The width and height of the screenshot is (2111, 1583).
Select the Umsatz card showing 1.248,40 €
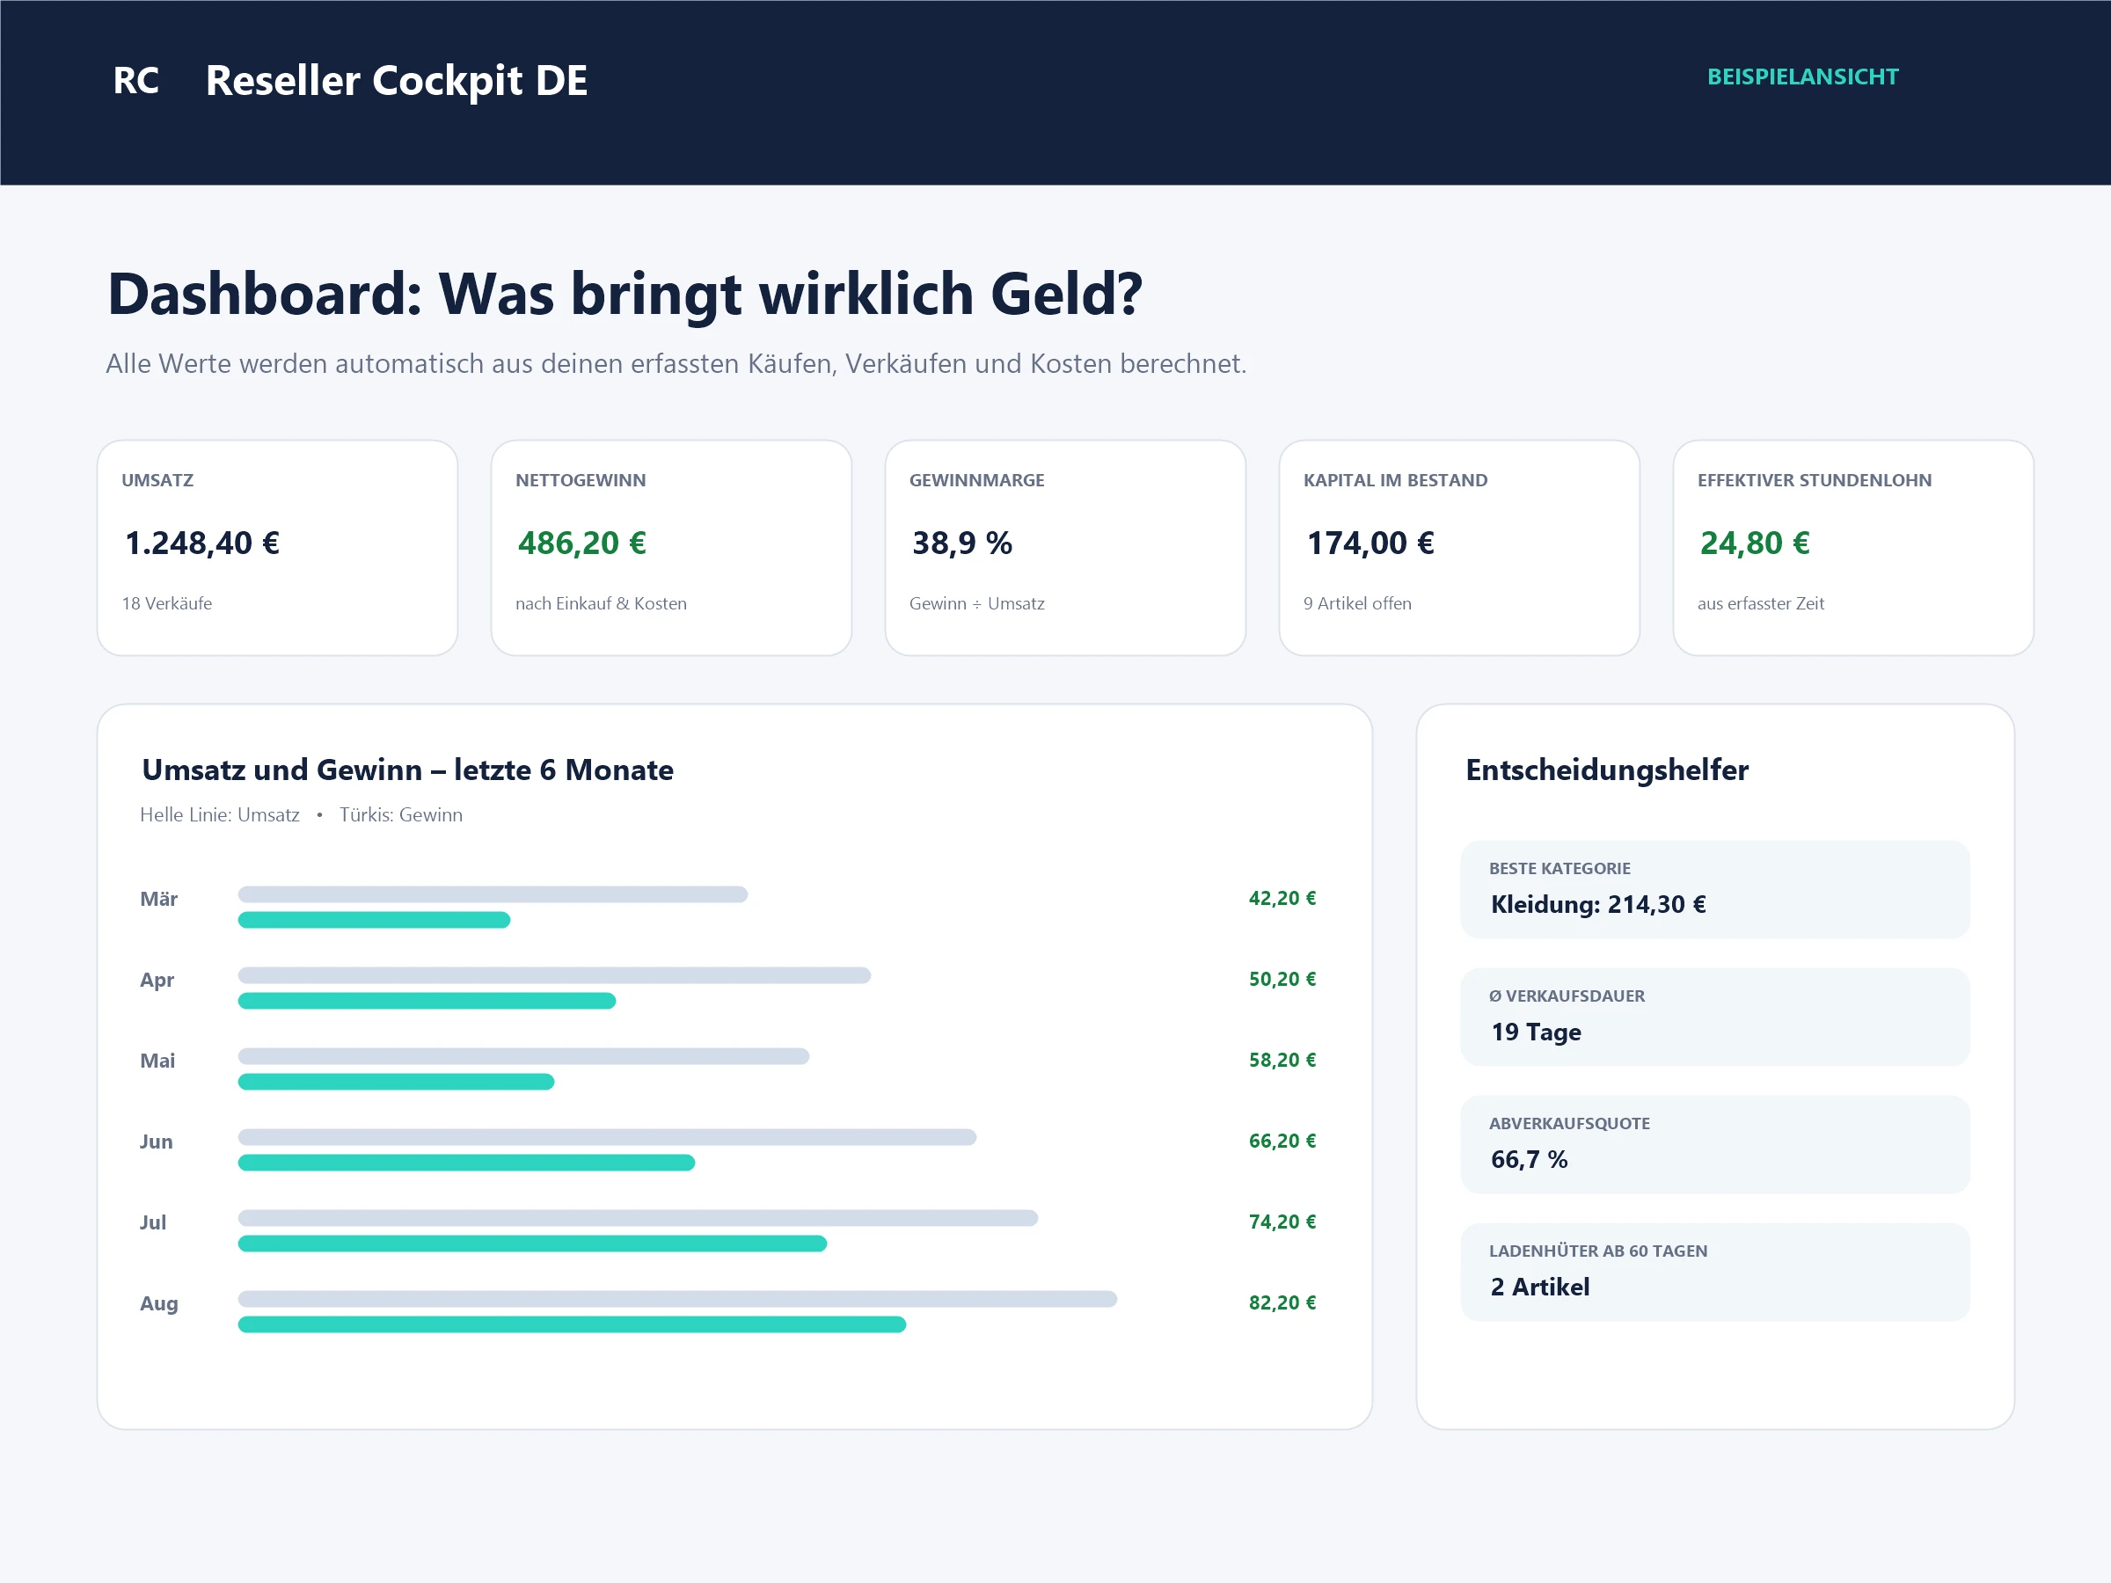click(278, 548)
